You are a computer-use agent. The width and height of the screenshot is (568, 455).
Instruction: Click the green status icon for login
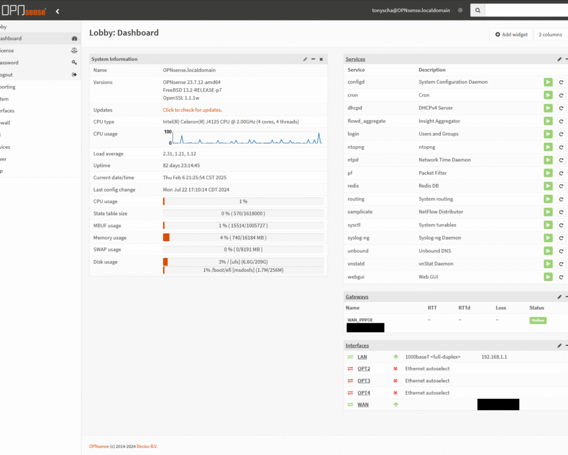tap(548, 134)
